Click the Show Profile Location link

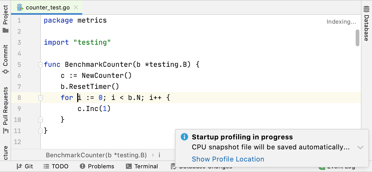(x=228, y=159)
